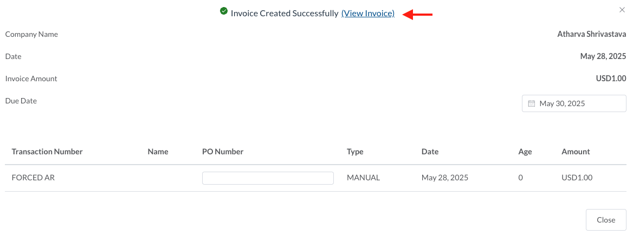Dismiss the dialog with the top-right X icon
633x235 pixels.
coord(622,10)
